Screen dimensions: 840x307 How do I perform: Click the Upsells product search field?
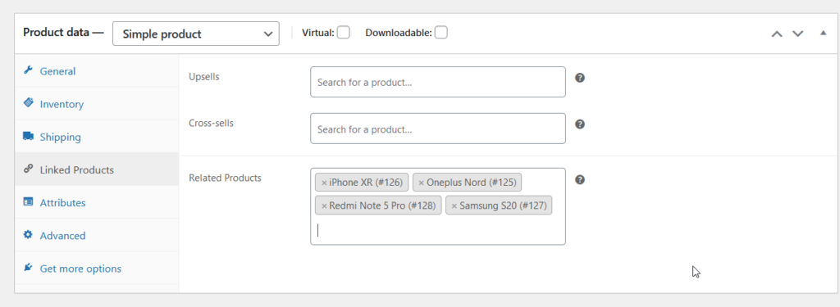tap(438, 82)
